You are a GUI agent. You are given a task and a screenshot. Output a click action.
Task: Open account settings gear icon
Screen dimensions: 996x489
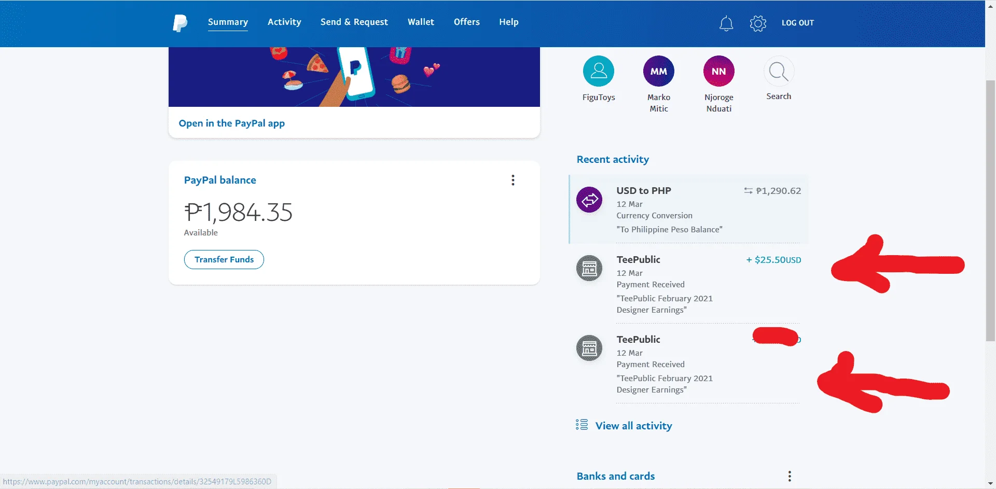coord(758,23)
